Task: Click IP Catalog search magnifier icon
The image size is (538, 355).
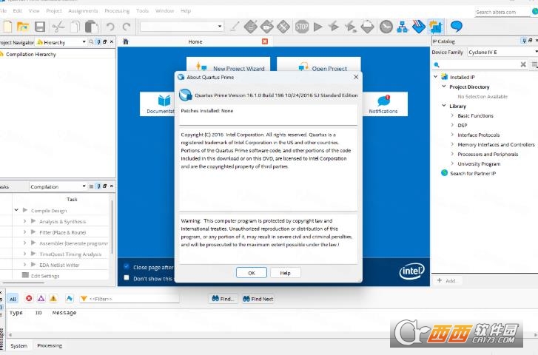Action: pyautogui.click(x=437, y=64)
